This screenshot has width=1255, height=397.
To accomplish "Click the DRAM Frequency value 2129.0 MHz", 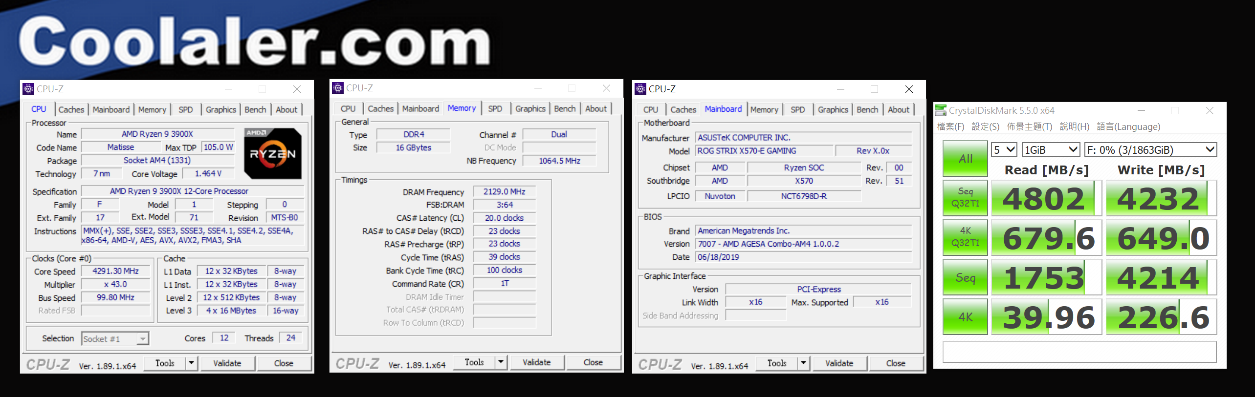I will [505, 192].
